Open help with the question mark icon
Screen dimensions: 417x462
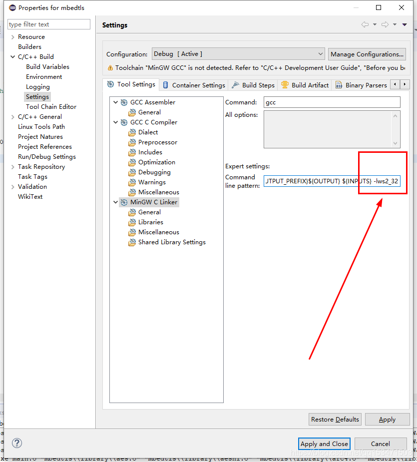click(x=17, y=443)
